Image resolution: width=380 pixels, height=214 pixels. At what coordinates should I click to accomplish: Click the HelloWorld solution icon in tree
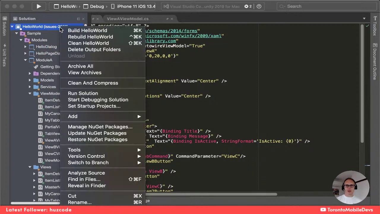pyautogui.click(x=18, y=27)
